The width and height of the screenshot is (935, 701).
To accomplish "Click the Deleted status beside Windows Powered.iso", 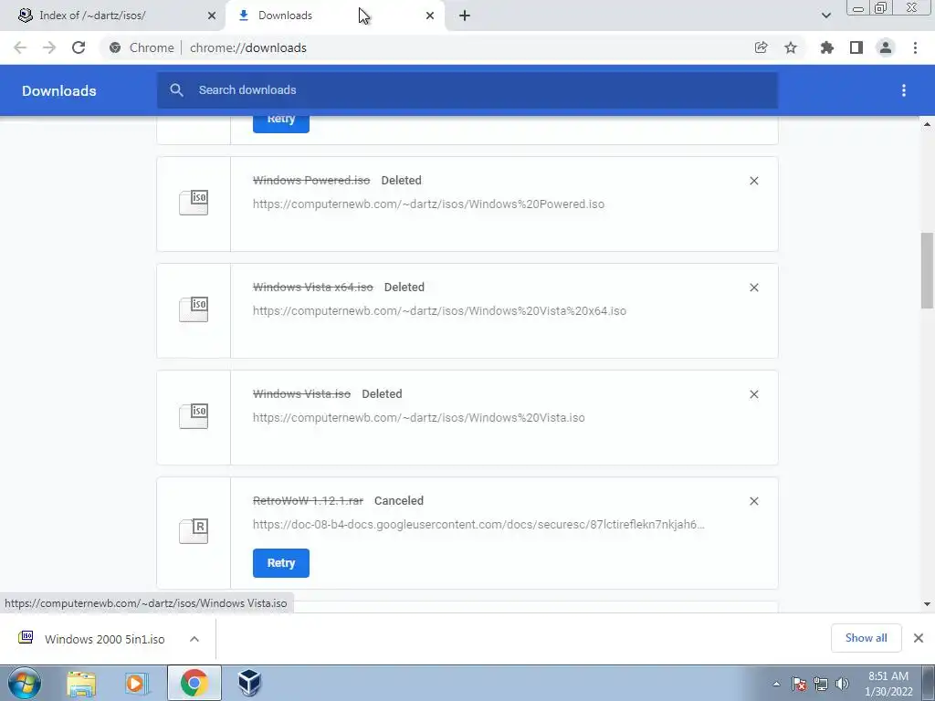I will [x=402, y=180].
